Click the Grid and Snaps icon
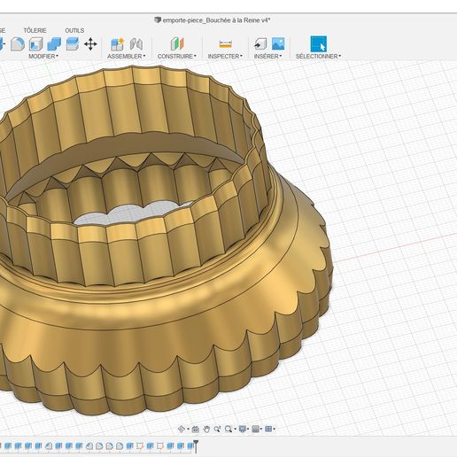The width and height of the screenshot is (457, 457). [256, 429]
